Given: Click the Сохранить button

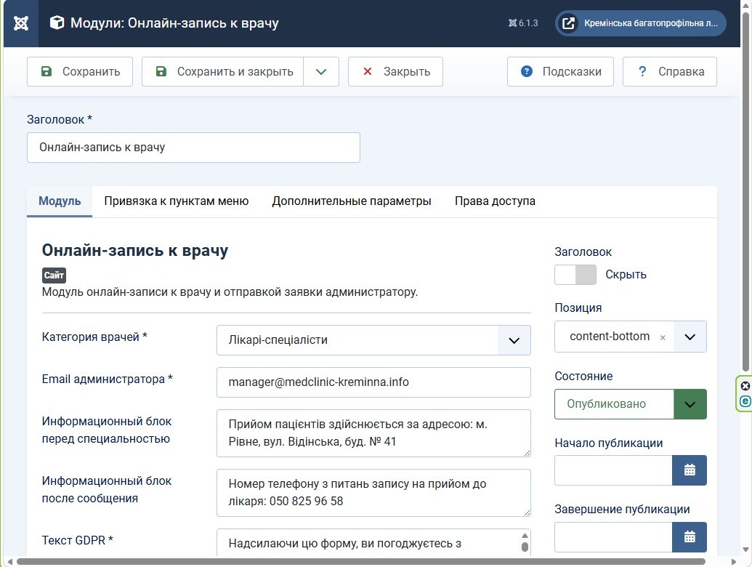Looking at the screenshot, I should point(80,72).
